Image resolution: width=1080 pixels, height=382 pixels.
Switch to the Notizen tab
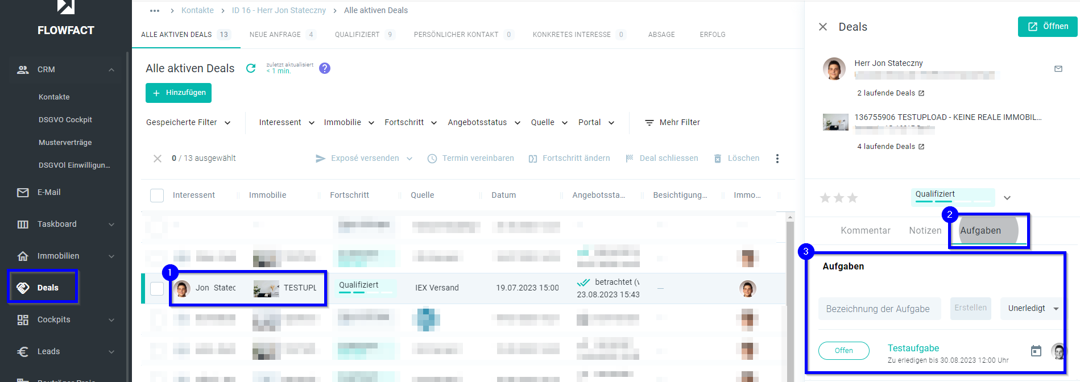(x=925, y=230)
